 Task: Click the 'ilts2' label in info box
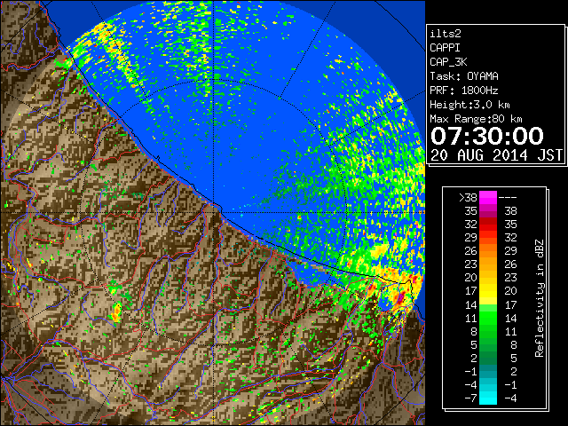pyautogui.click(x=446, y=34)
